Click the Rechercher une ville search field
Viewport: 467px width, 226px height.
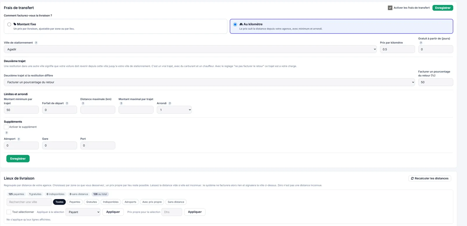(29, 202)
